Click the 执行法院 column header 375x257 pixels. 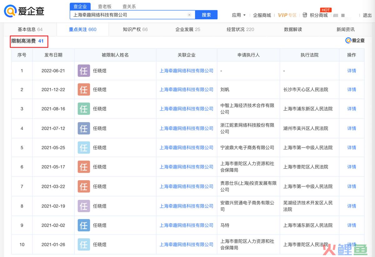(309, 55)
